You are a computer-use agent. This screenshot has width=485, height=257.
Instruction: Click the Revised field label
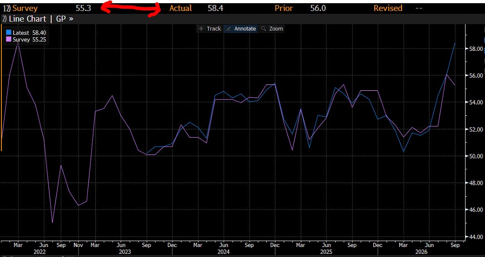[388, 8]
